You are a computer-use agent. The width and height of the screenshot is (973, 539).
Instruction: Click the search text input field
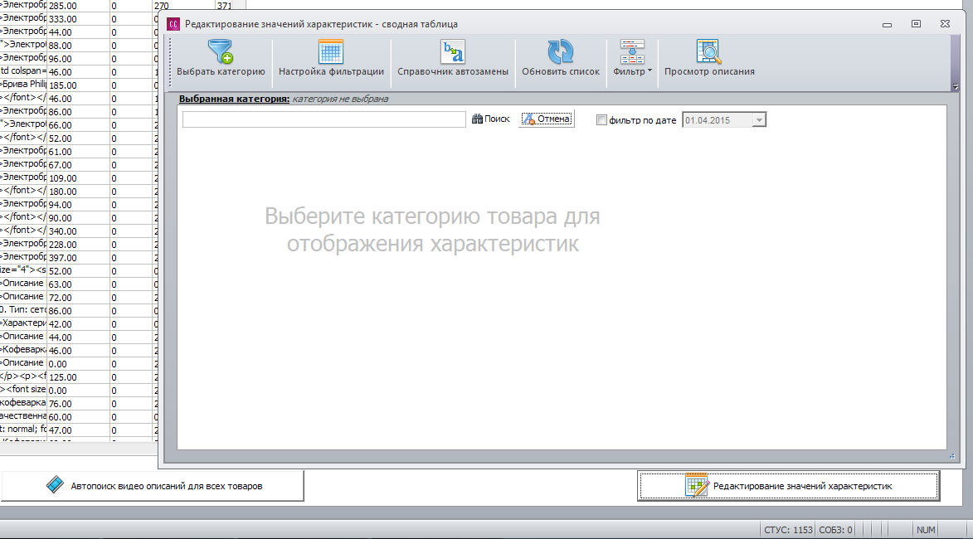[324, 119]
